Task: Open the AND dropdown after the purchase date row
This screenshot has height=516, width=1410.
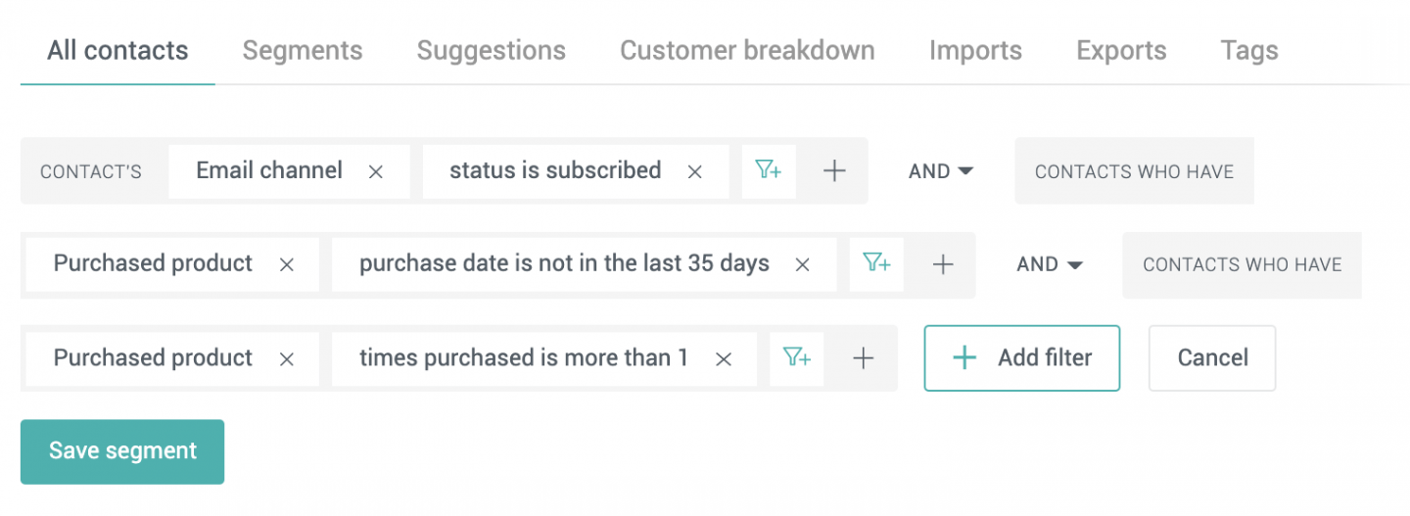Action: click(1049, 264)
